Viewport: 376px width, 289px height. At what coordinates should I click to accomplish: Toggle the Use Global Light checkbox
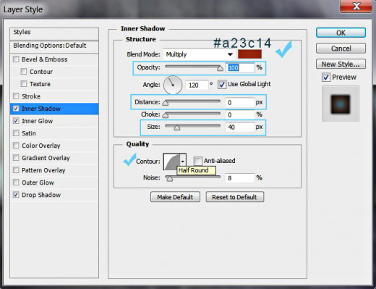[x=222, y=85]
